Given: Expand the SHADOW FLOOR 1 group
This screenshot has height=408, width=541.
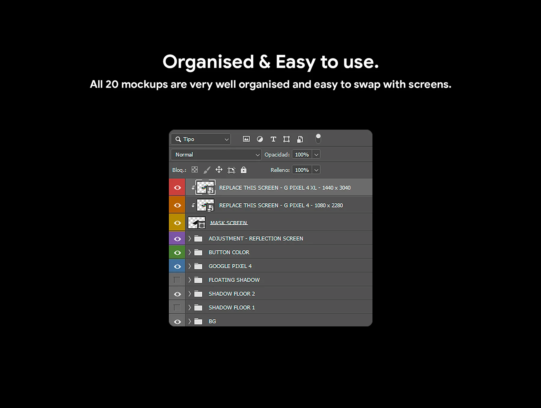Looking at the screenshot, I should tap(190, 307).
